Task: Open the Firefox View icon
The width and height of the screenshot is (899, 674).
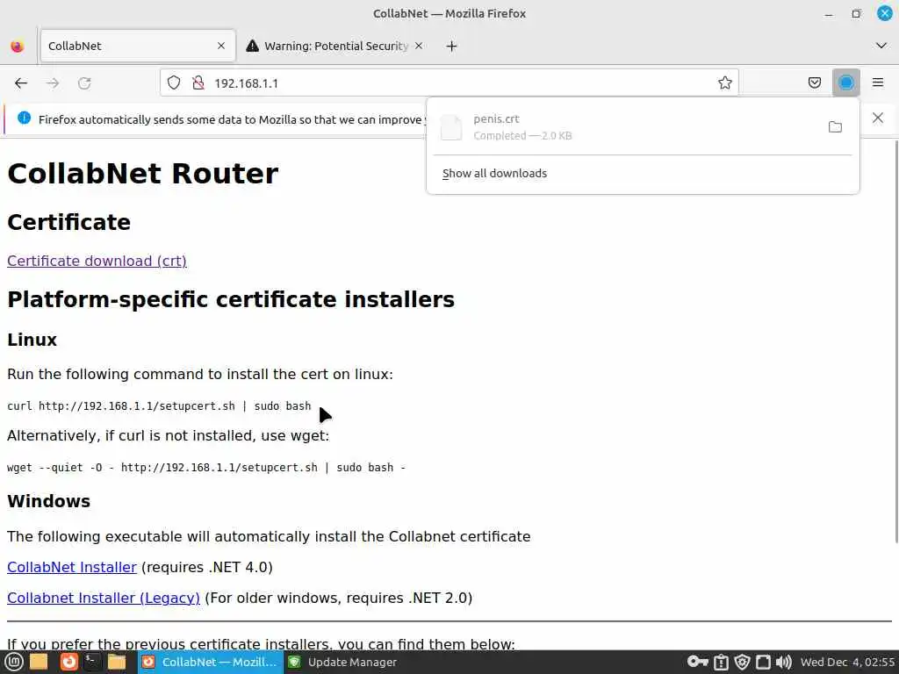Action: point(18,47)
